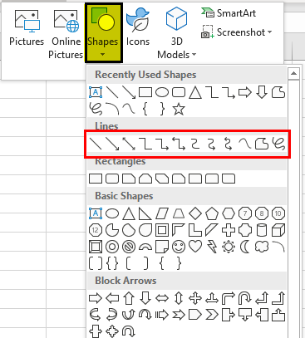Select the cube shape in Basic Shapes
This screenshot has width=305, height=338.
[278, 230]
